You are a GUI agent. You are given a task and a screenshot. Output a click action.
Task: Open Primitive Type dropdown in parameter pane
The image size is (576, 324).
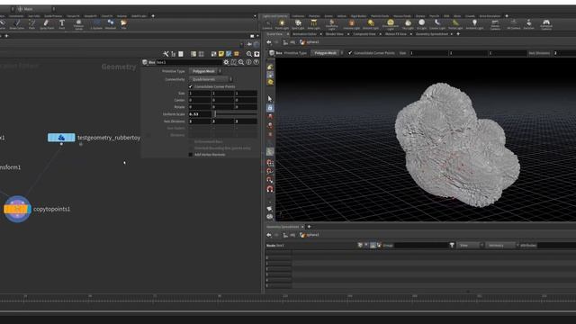click(x=205, y=71)
